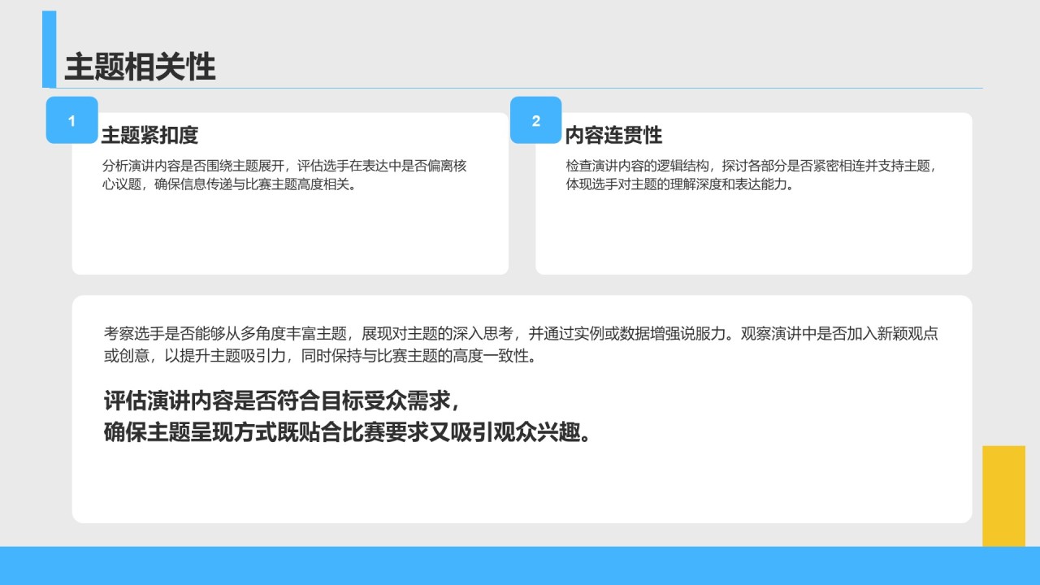The height and width of the screenshot is (585, 1040).
Task: Select the paragraph starting 检查演讲内容的逻辑结构
Action: [752, 175]
